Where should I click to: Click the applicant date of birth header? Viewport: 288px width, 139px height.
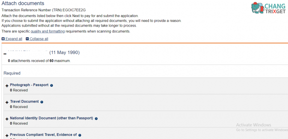pyautogui.click(x=64, y=53)
